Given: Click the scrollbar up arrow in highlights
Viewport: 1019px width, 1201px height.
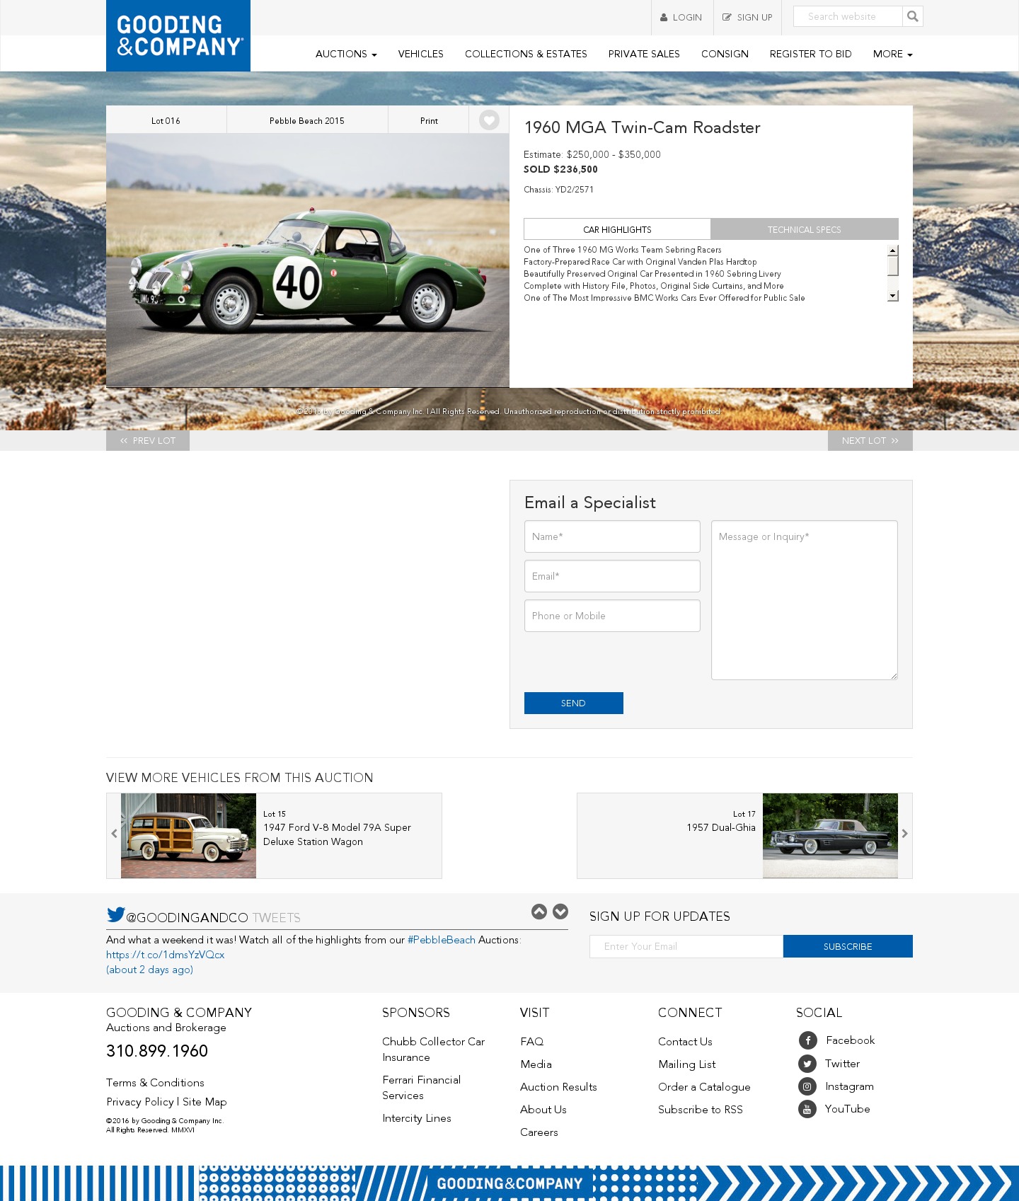Looking at the screenshot, I should point(893,250).
